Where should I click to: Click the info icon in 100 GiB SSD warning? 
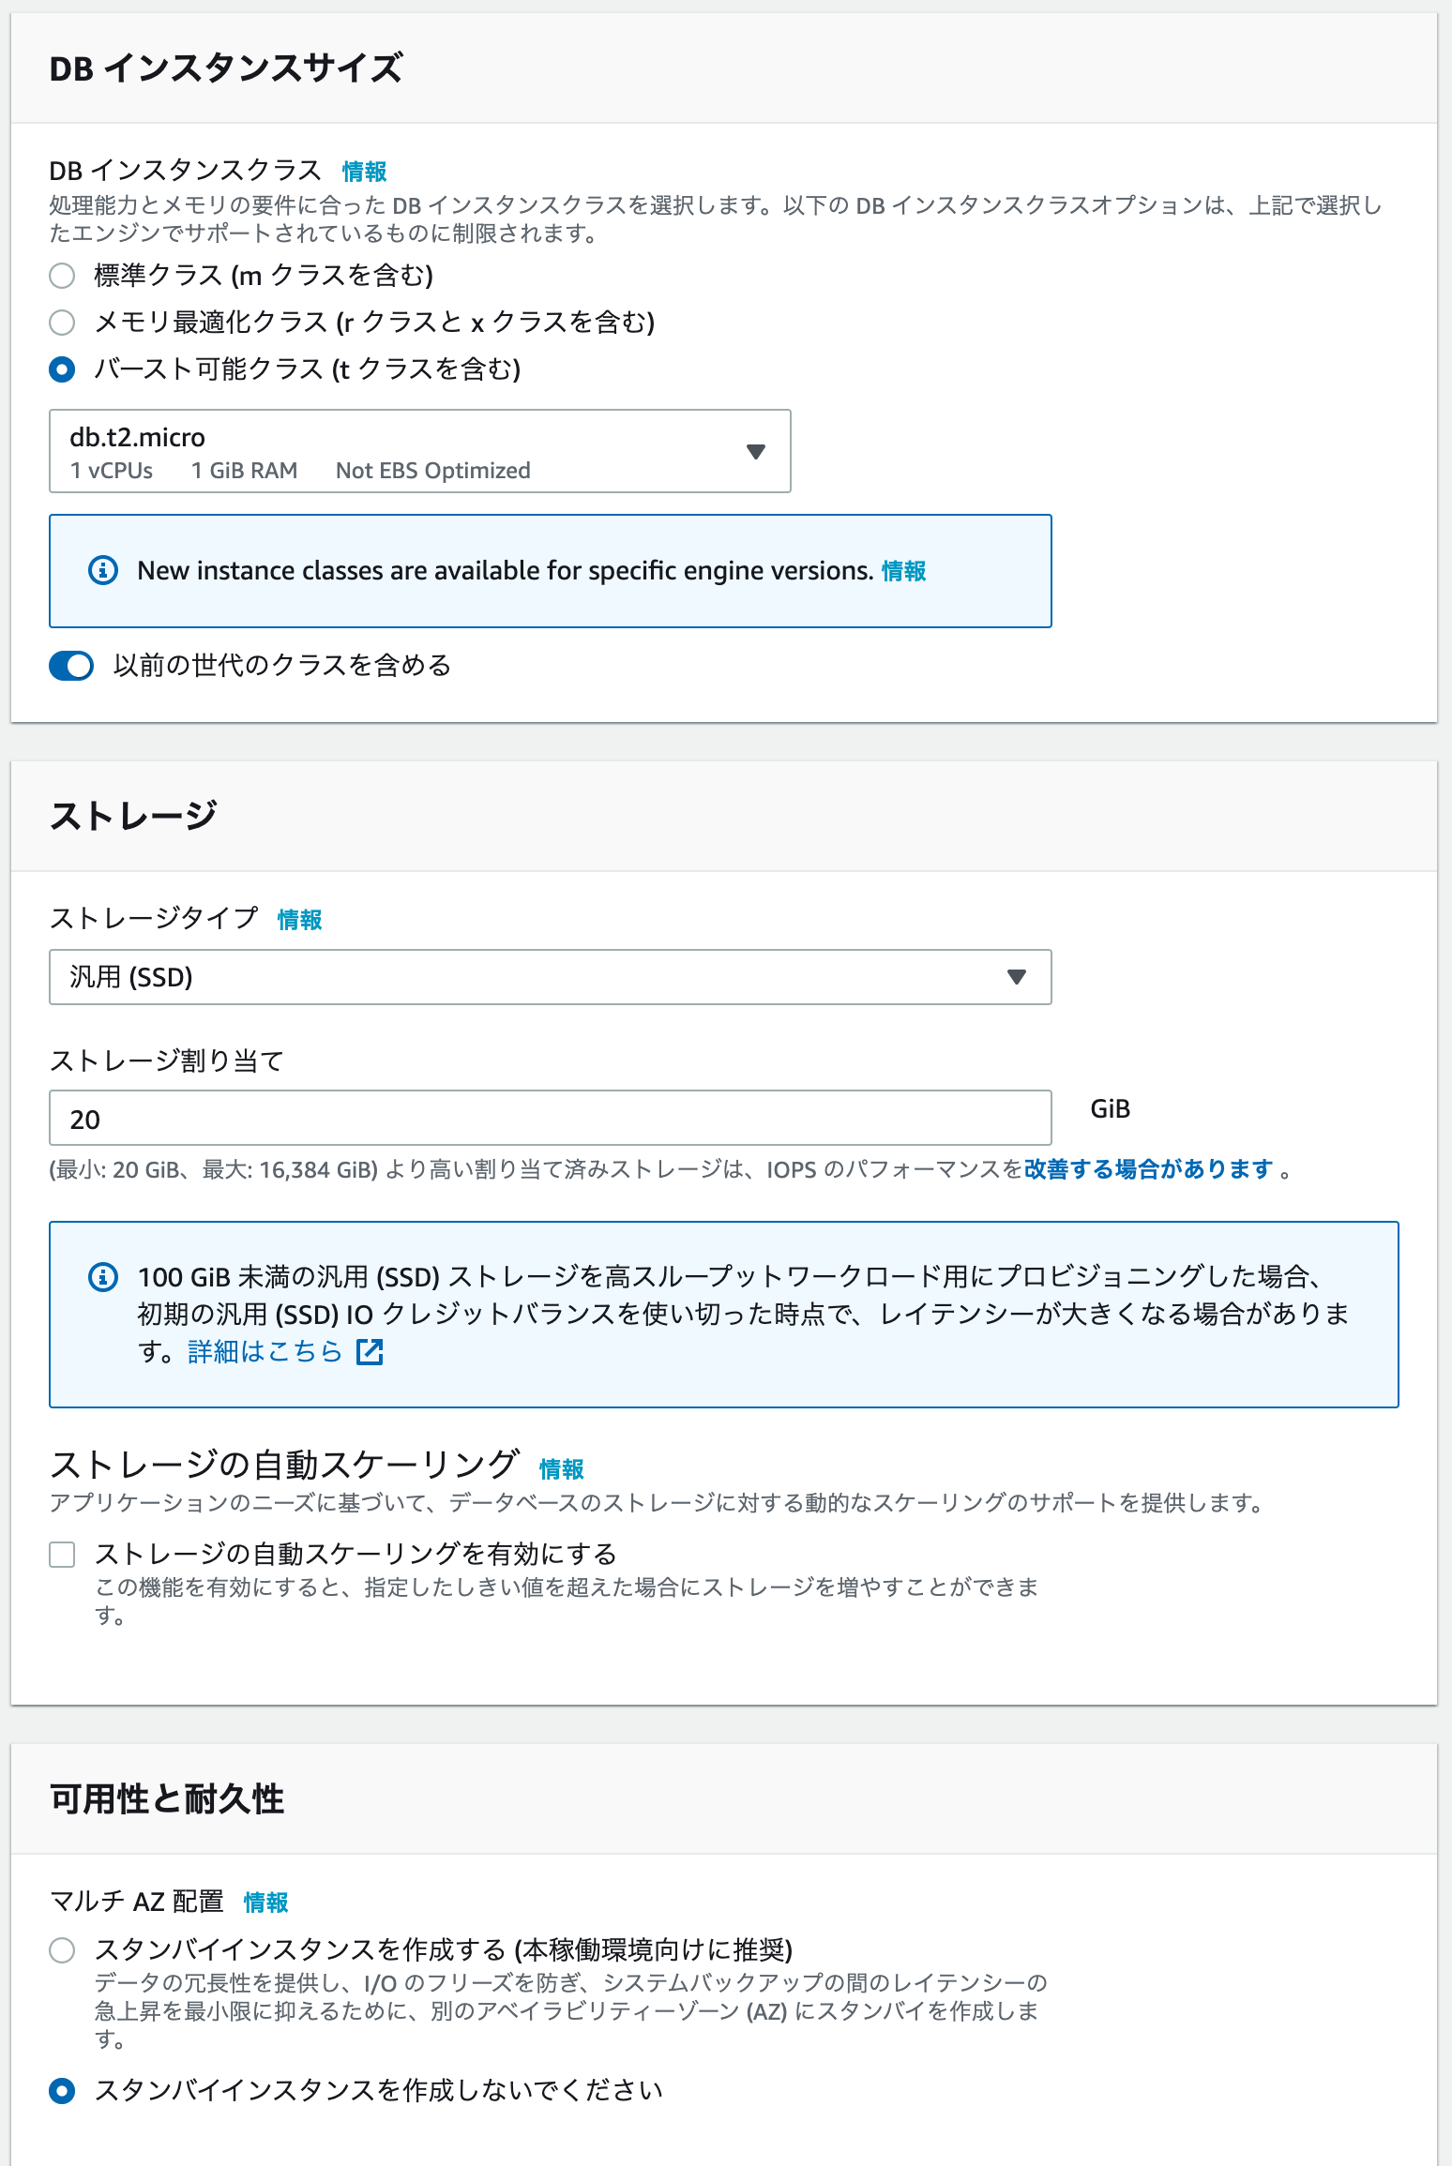[103, 1276]
